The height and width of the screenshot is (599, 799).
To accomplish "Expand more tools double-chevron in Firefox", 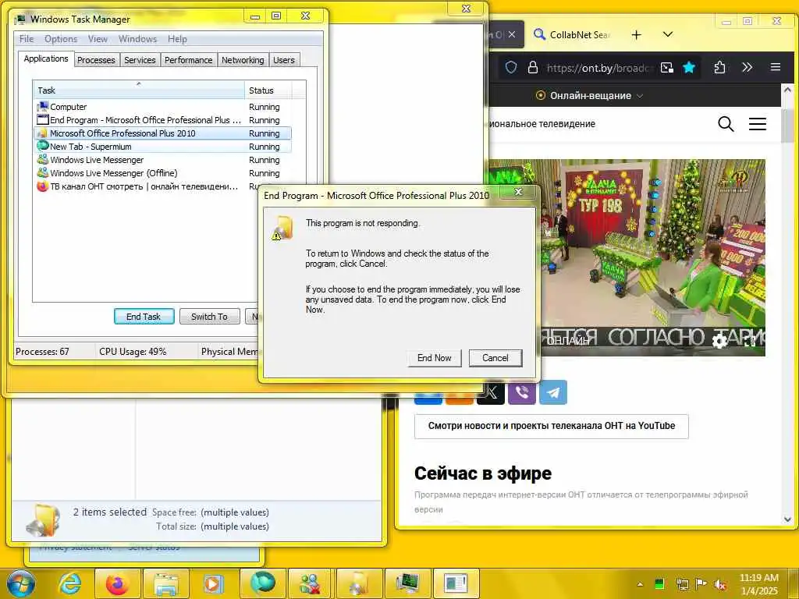I will (747, 67).
